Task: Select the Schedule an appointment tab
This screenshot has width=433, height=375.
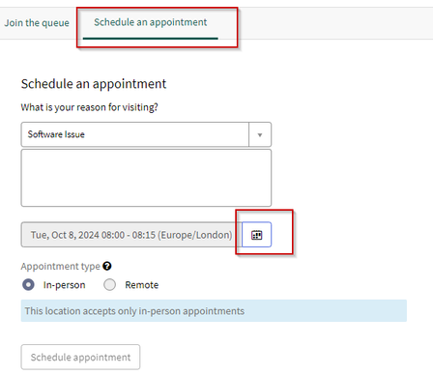Action: tap(151, 22)
